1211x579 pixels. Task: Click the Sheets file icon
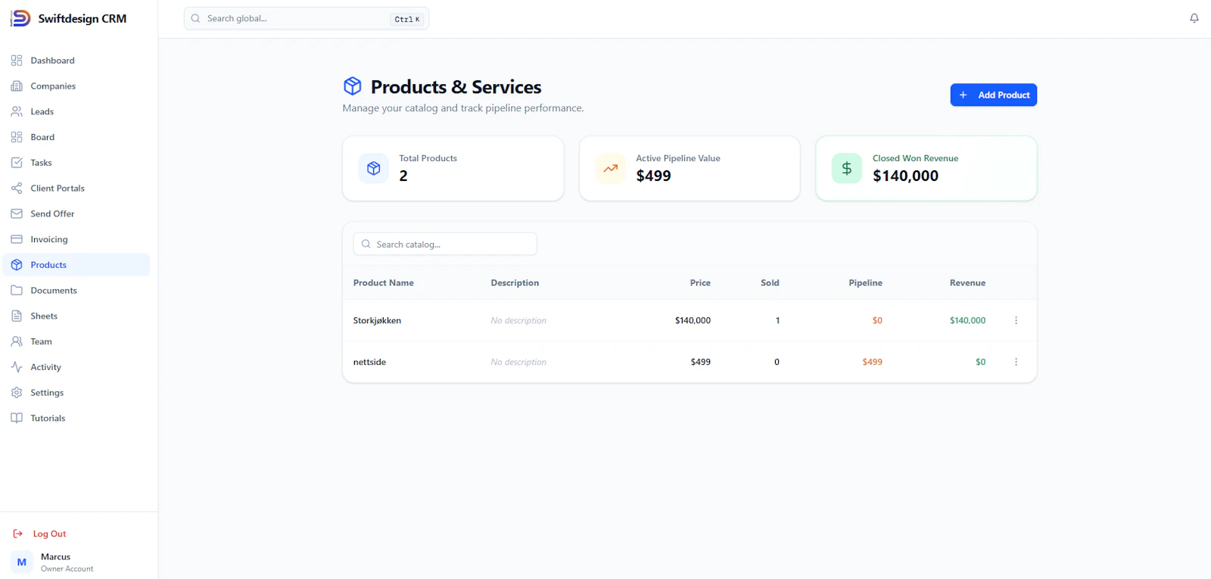pyautogui.click(x=17, y=316)
